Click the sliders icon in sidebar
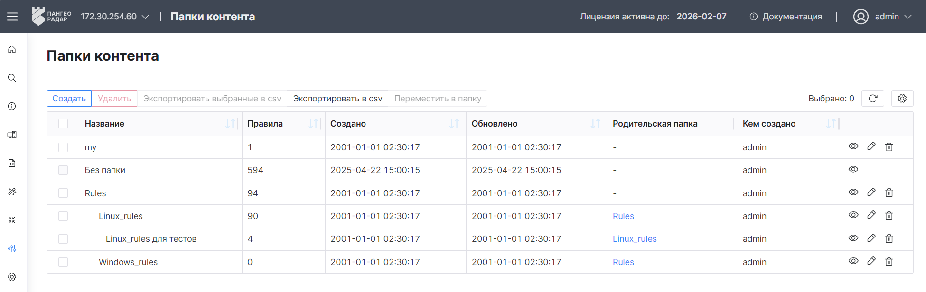926x292 pixels. tap(12, 248)
